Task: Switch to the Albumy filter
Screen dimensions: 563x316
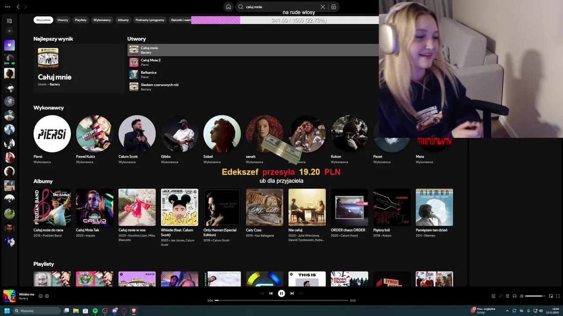Action: (x=123, y=20)
